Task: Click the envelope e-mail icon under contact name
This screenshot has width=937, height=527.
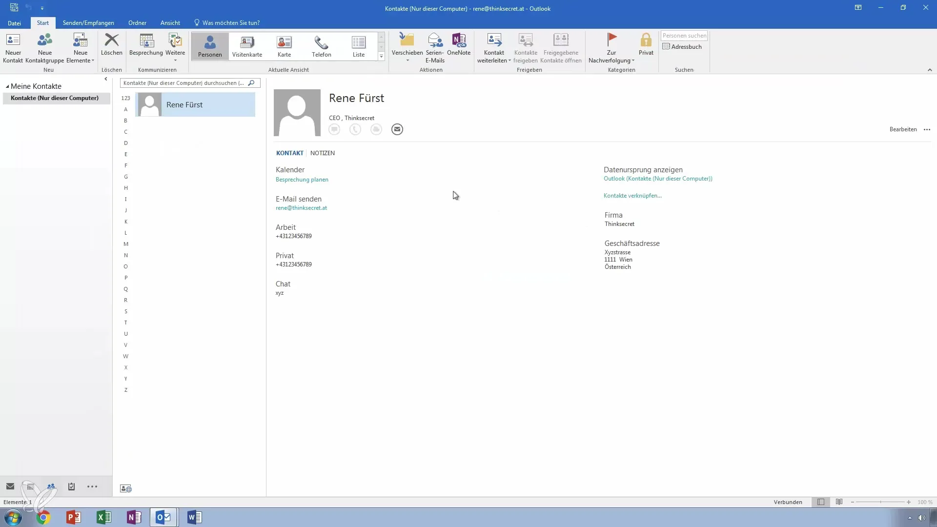Action: pyautogui.click(x=397, y=129)
